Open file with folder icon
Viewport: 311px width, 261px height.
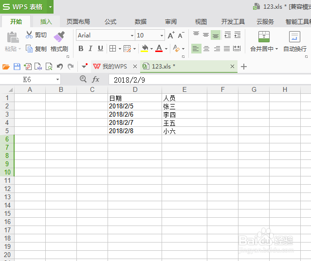(6, 67)
